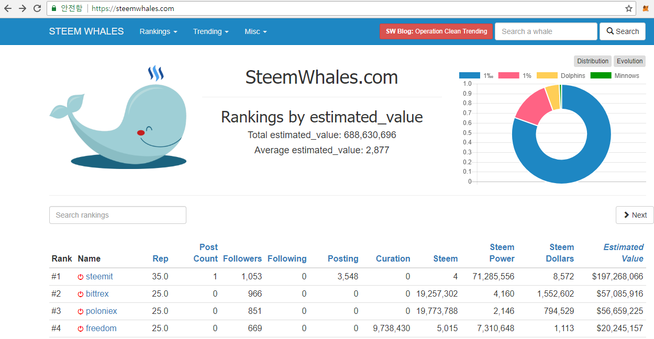This screenshot has width=654, height=339.
Task: Sort table by Curation column
Action: [x=393, y=258]
